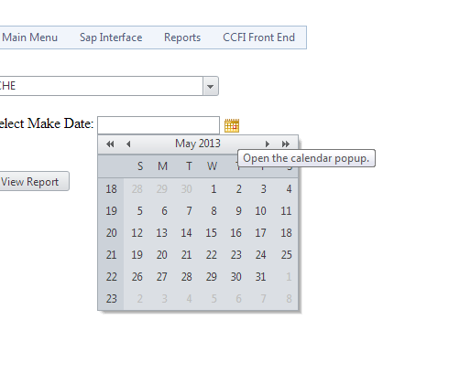Open the Main Menu item
Image resolution: width=460 pixels, height=384 pixels.
tap(29, 37)
